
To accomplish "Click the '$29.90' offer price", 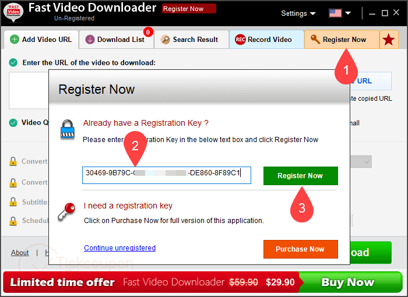I will pyautogui.click(x=280, y=282).
